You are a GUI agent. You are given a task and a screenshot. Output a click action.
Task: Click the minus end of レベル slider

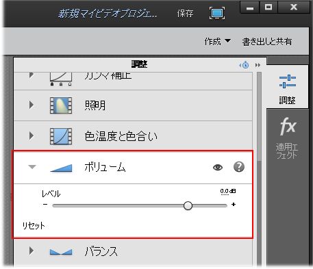pos(45,204)
